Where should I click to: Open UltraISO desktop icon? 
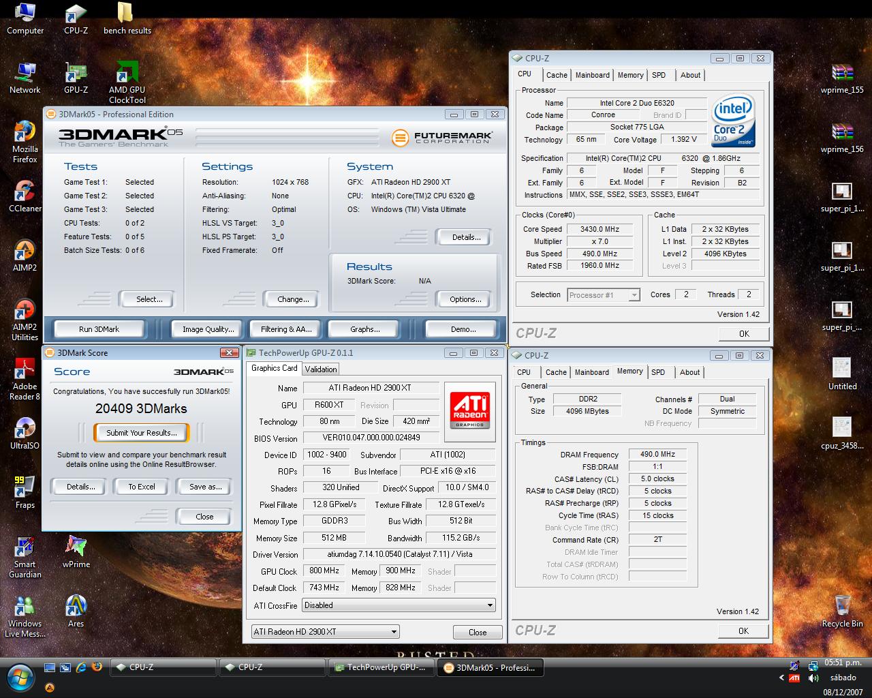point(25,434)
